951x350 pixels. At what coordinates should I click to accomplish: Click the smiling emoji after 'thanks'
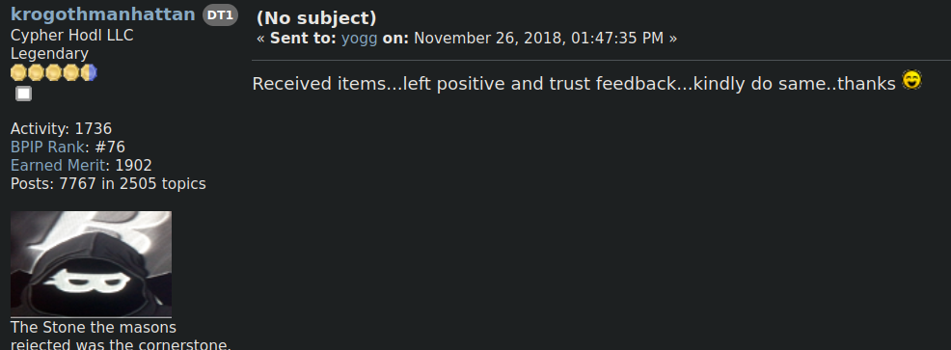pyautogui.click(x=911, y=80)
